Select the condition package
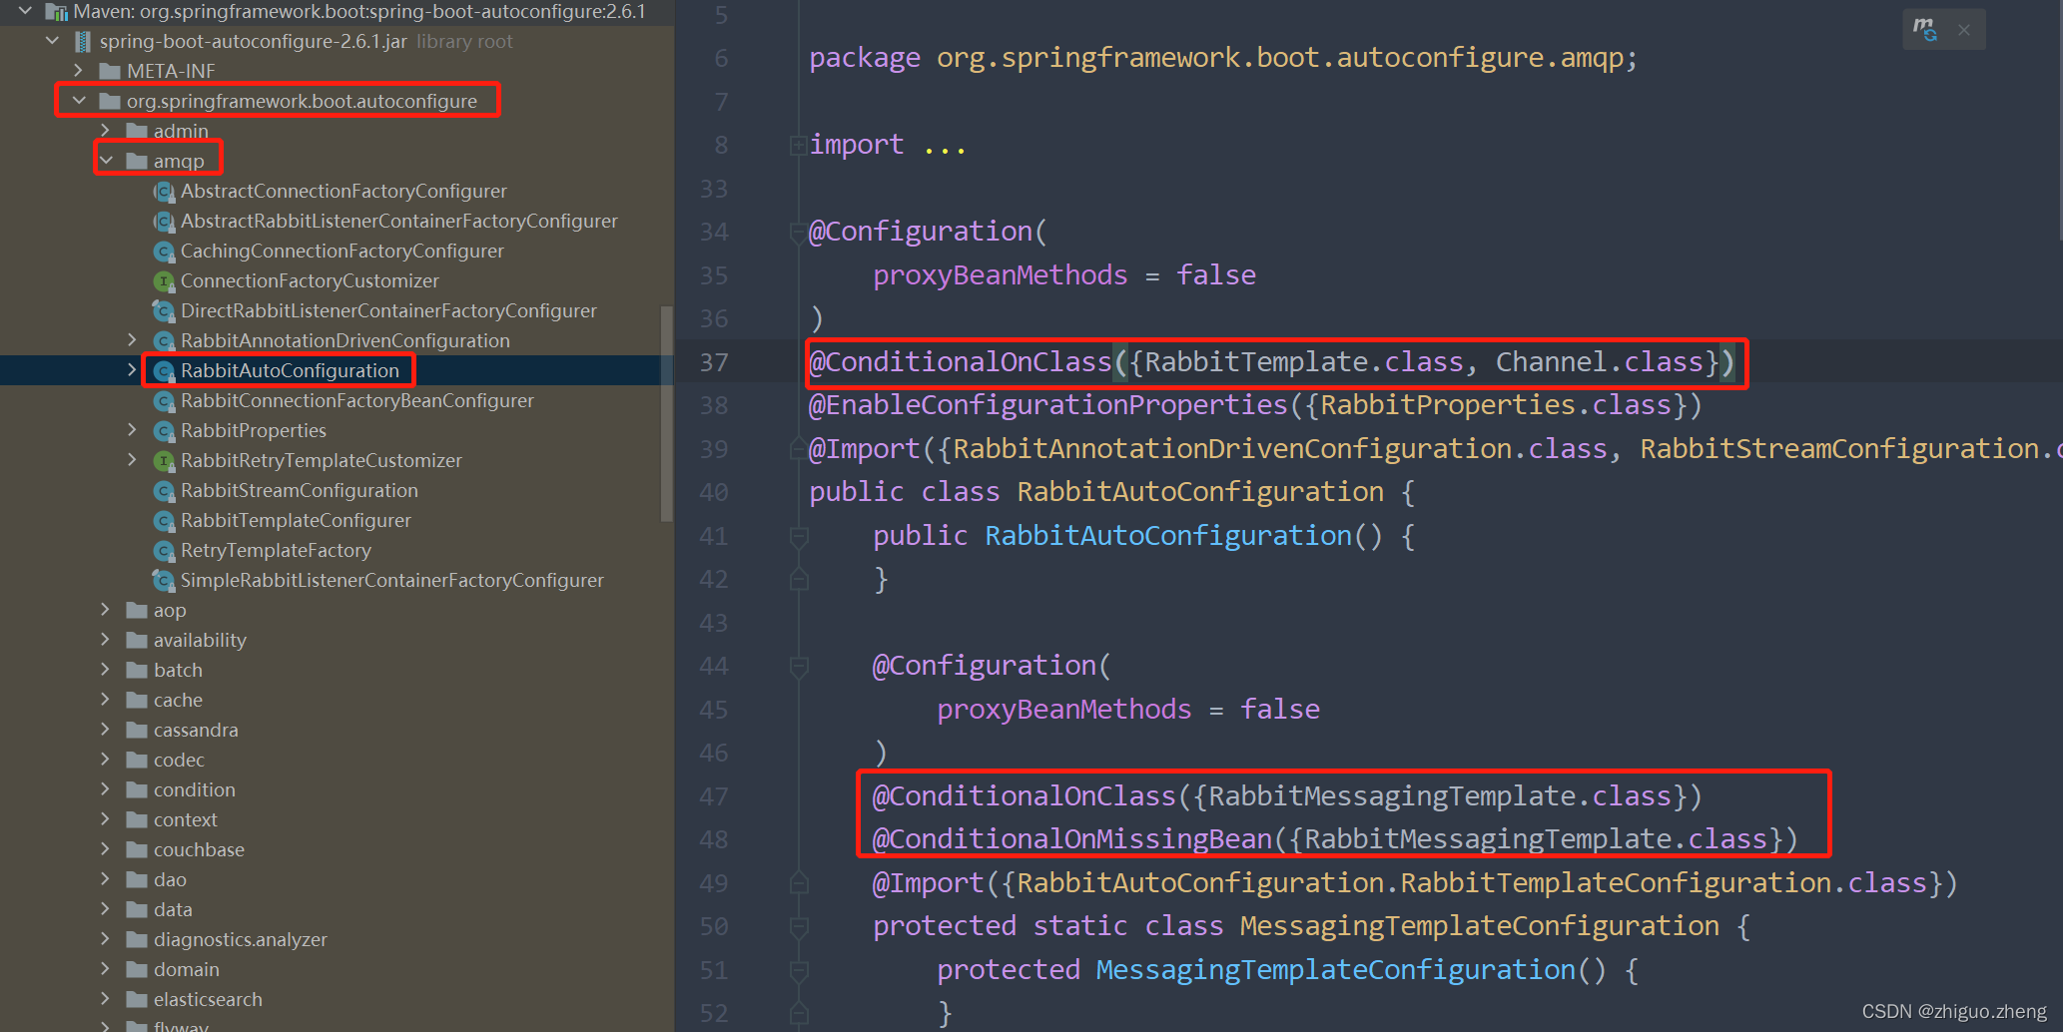This screenshot has height=1032, width=2063. 195,789
